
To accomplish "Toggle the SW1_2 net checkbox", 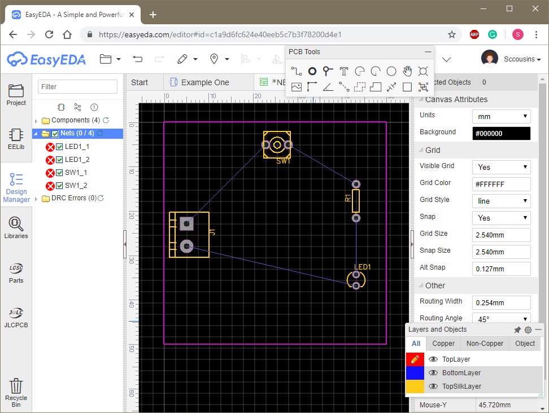I will click(60, 186).
